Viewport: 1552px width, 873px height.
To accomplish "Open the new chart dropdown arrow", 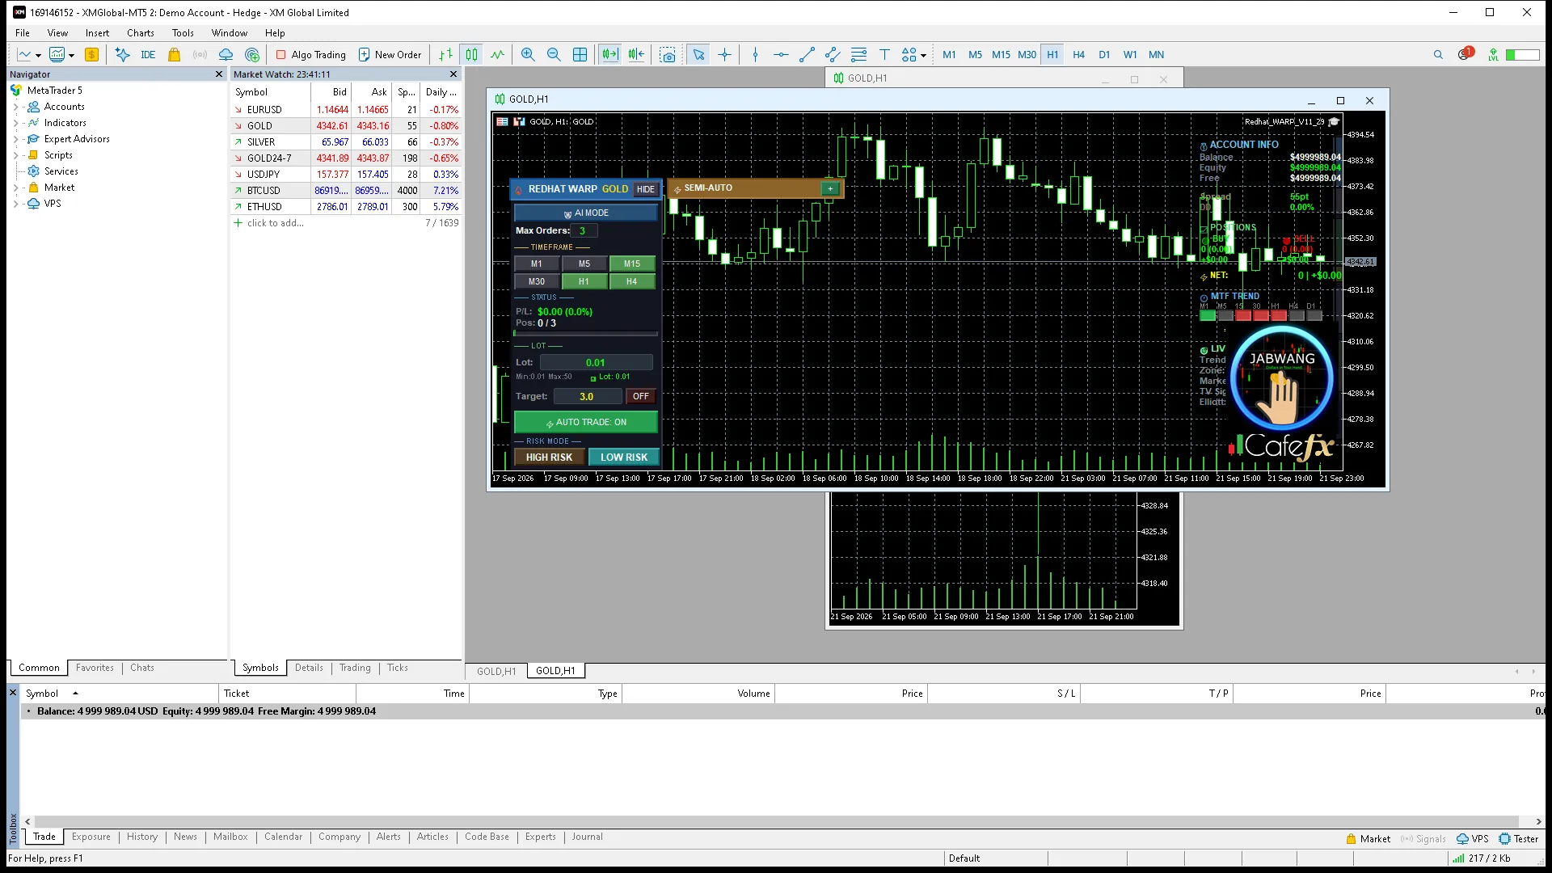I will click(x=38, y=56).
